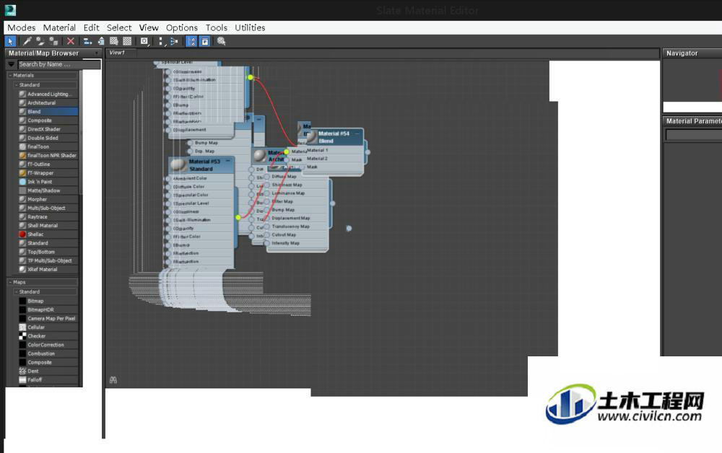722x453 pixels.
Task: Open the Material menu
Action: click(59, 27)
